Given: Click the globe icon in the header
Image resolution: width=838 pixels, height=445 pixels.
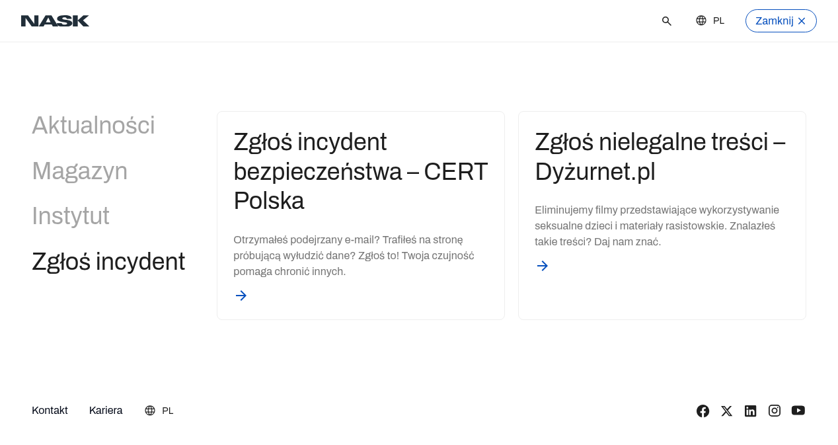Looking at the screenshot, I should pos(701,20).
